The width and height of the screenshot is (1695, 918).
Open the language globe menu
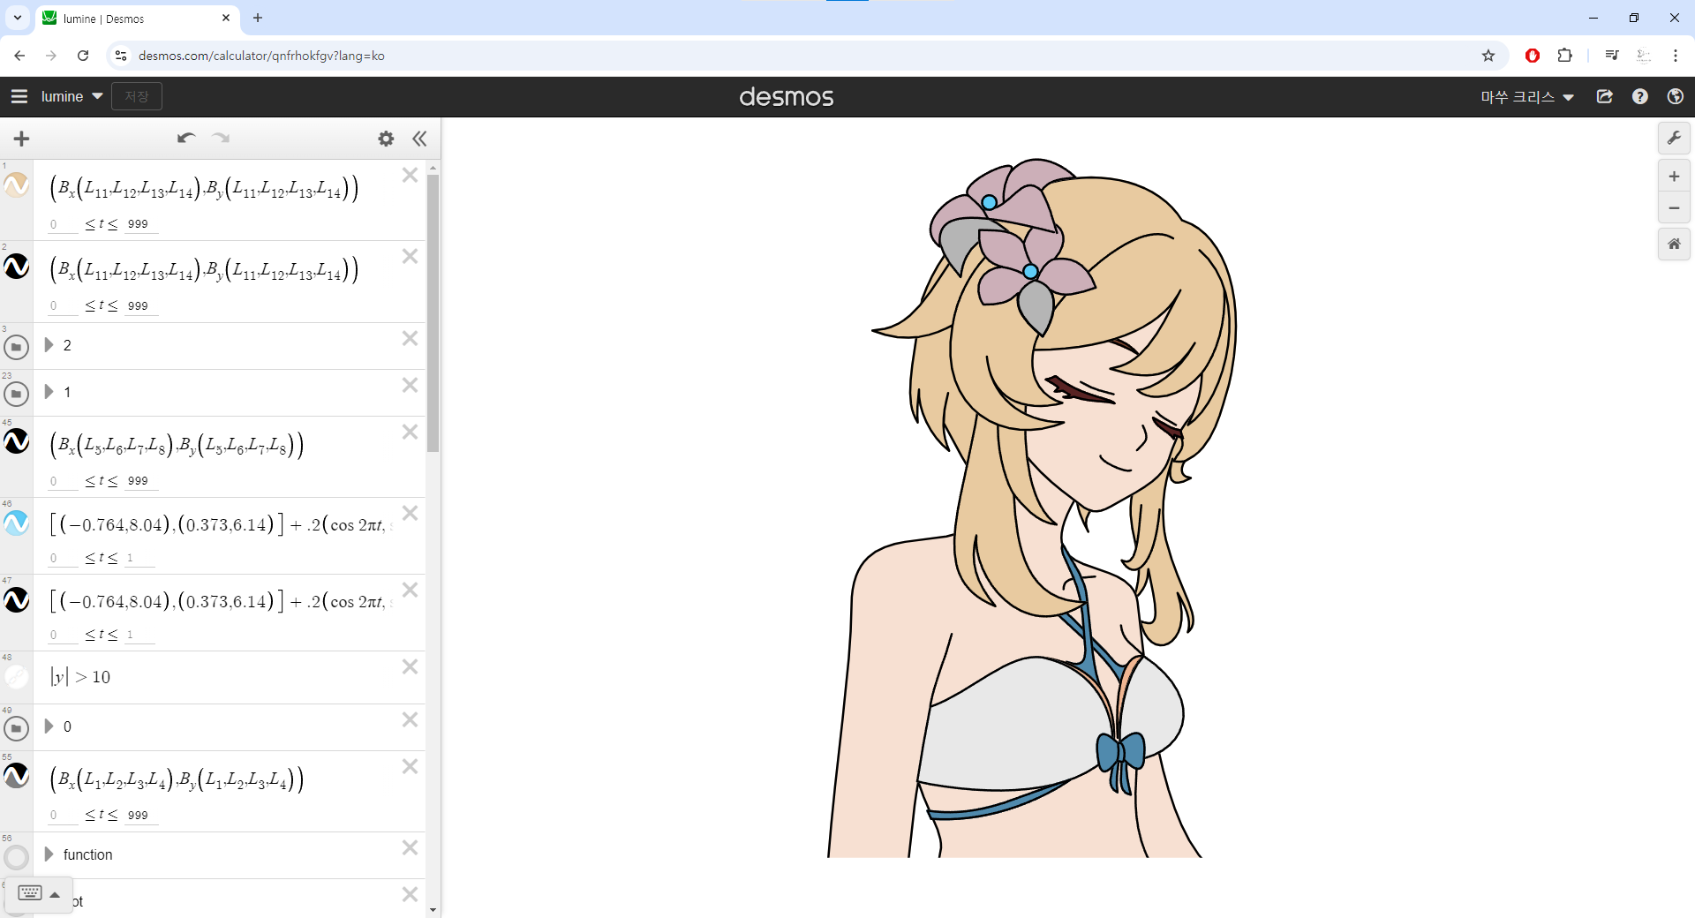[1675, 96]
